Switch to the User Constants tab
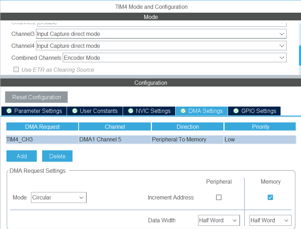 tap(95, 111)
